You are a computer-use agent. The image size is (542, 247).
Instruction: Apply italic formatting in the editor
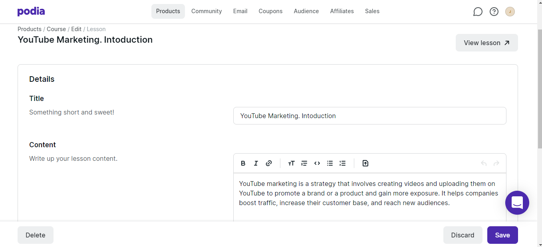(256, 163)
